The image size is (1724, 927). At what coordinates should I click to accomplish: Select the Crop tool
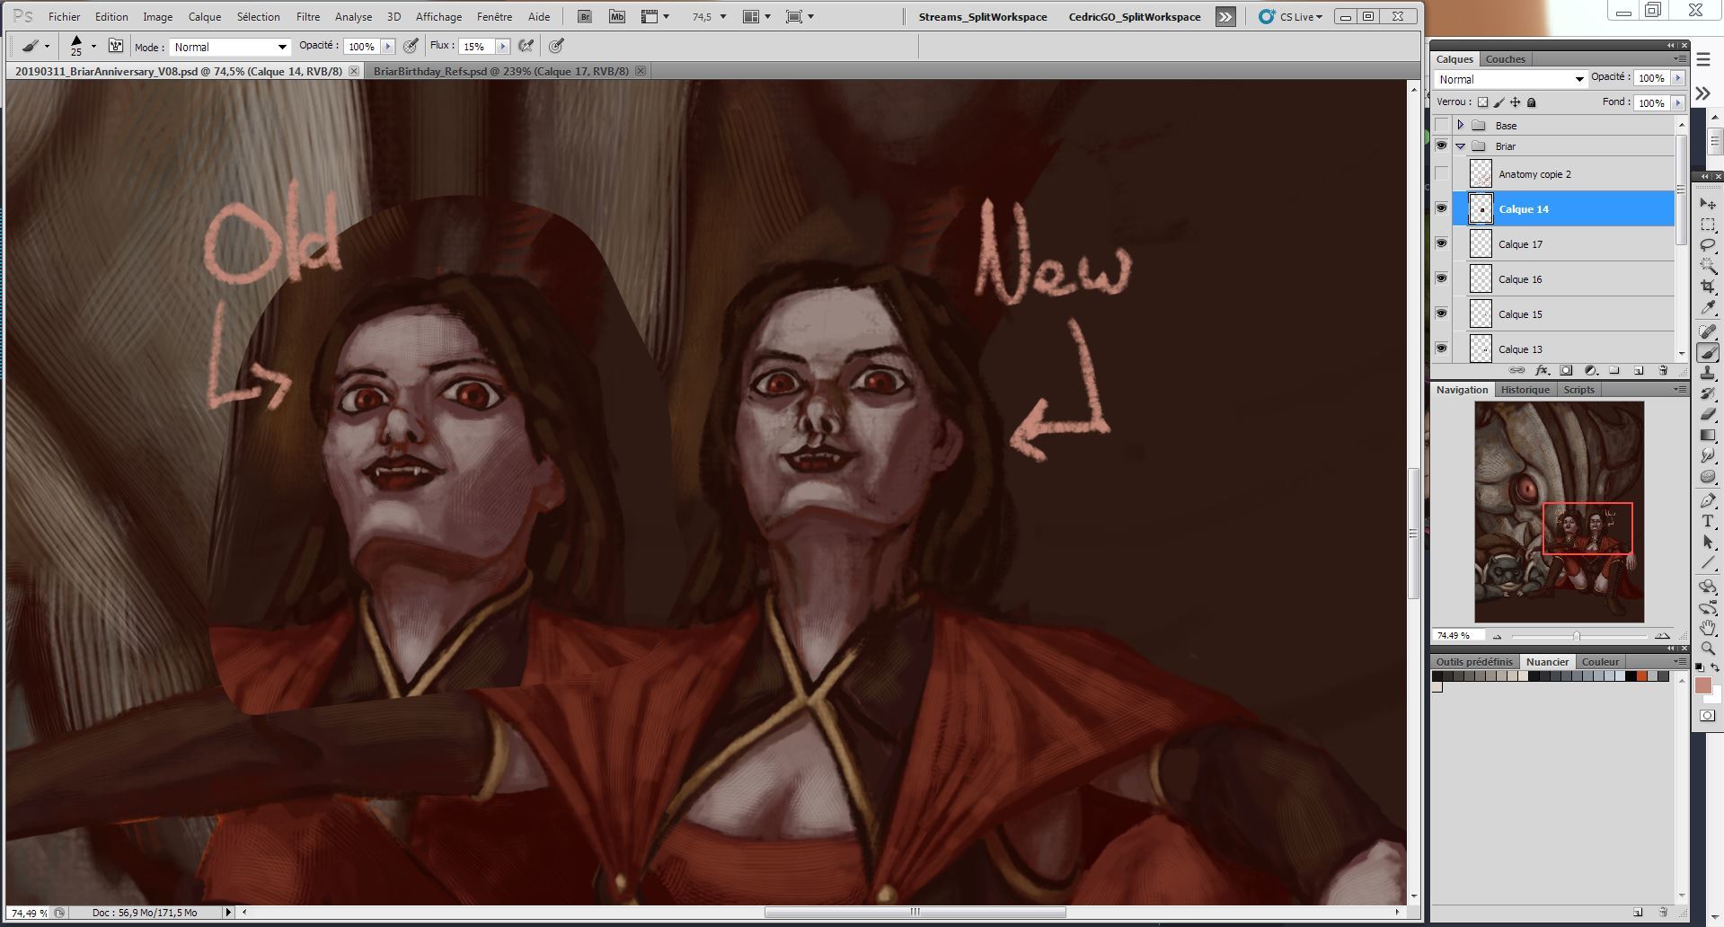pyautogui.click(x=1708, y=287)
